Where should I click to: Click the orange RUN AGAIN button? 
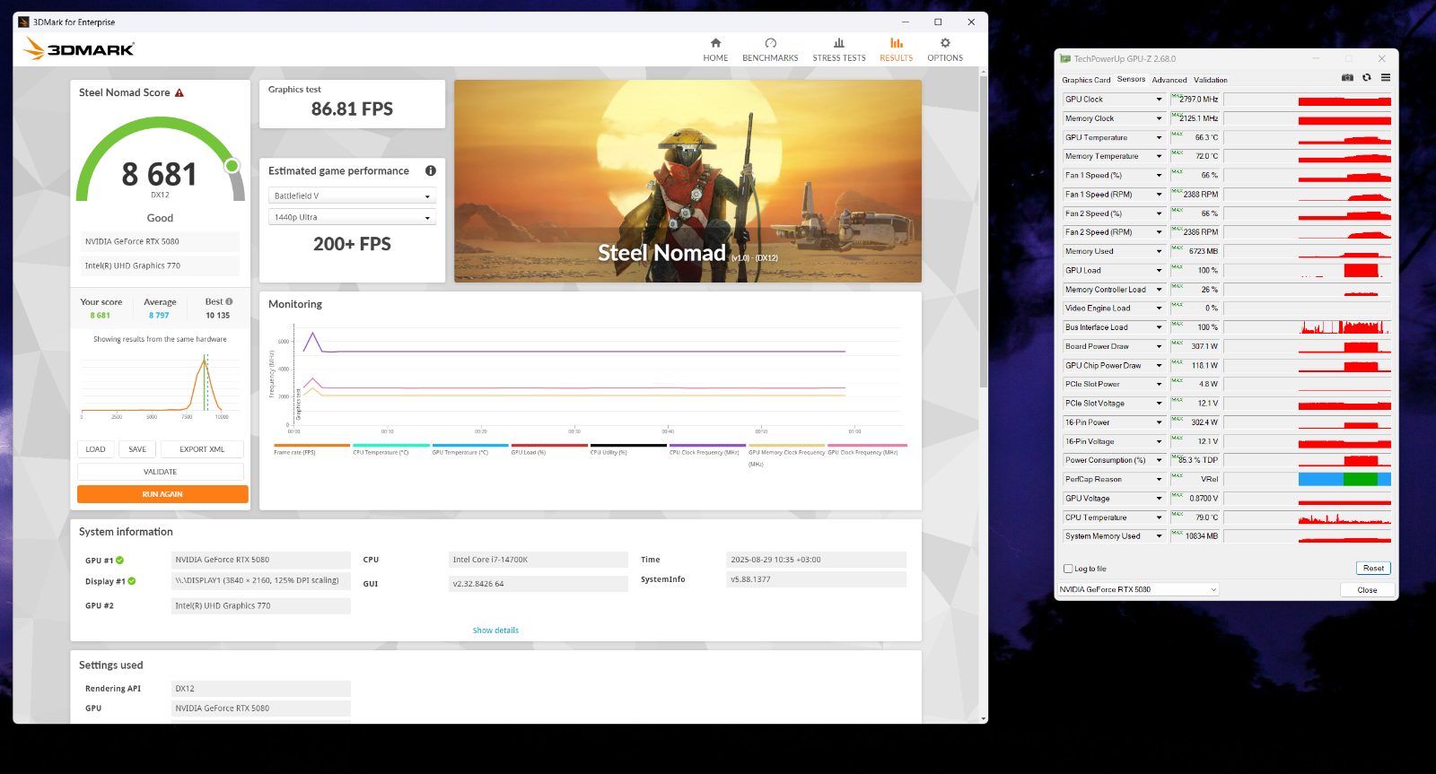click(x=162, y=494)
